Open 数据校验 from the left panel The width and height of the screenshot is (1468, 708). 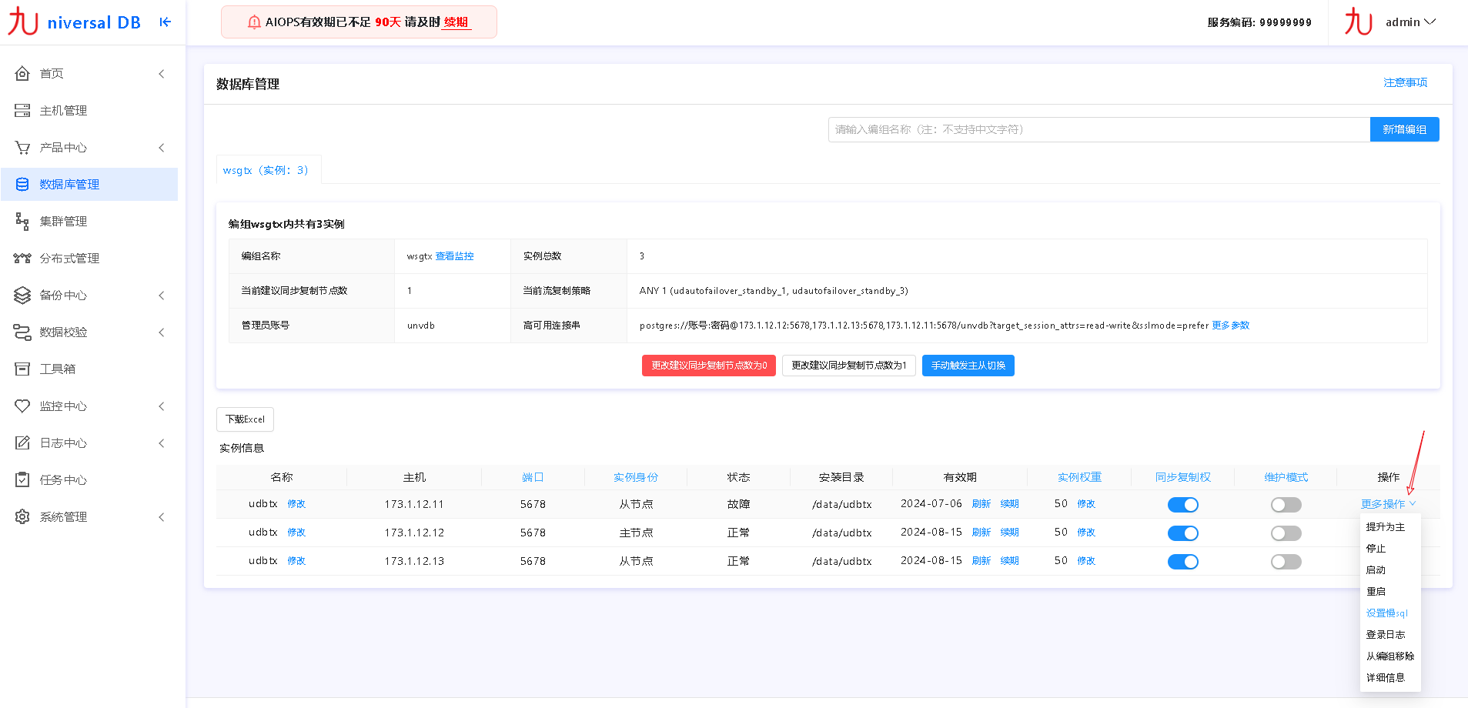62,332
